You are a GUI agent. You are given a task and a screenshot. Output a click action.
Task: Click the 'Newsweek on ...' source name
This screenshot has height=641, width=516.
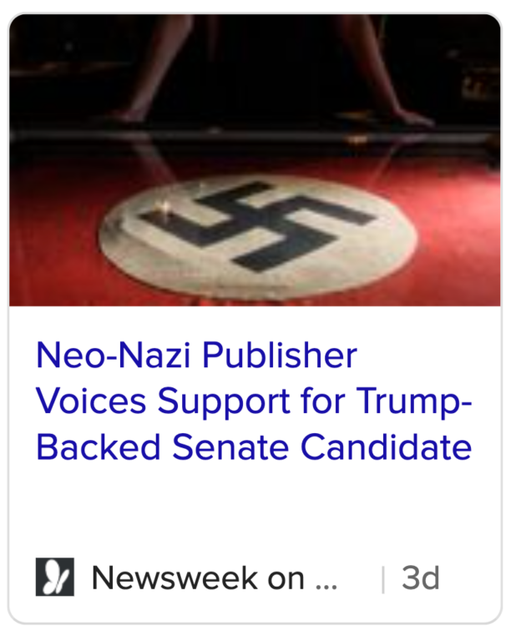click(x=215, y=578)
